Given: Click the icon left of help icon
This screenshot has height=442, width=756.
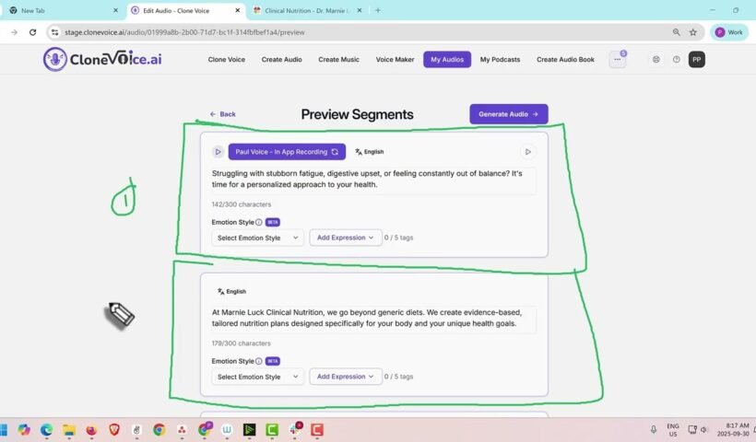Looking at the screenshot, I should coord(656,59).
